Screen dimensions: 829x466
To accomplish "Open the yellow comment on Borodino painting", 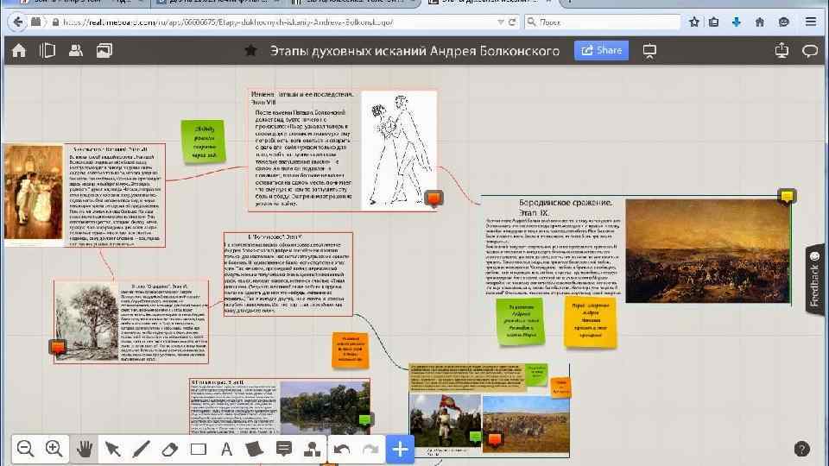I will click(x=787, y=197).
